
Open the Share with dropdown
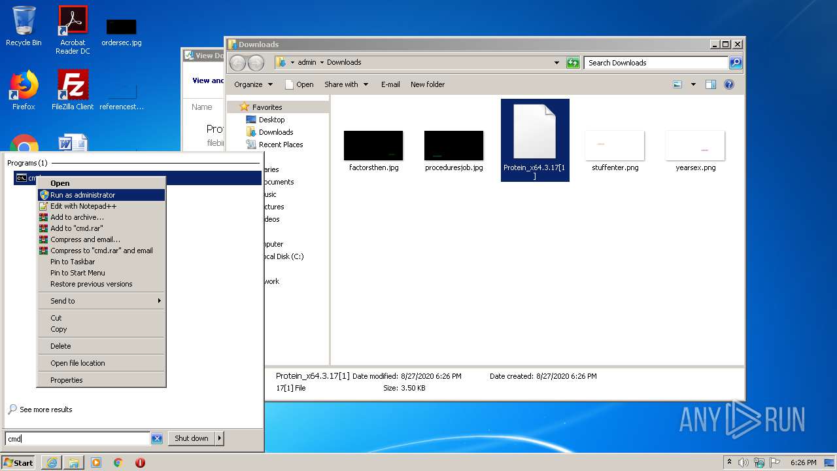pos(347,84)
